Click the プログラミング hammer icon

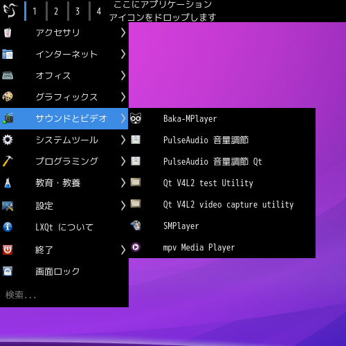click(x=8, y=161)
